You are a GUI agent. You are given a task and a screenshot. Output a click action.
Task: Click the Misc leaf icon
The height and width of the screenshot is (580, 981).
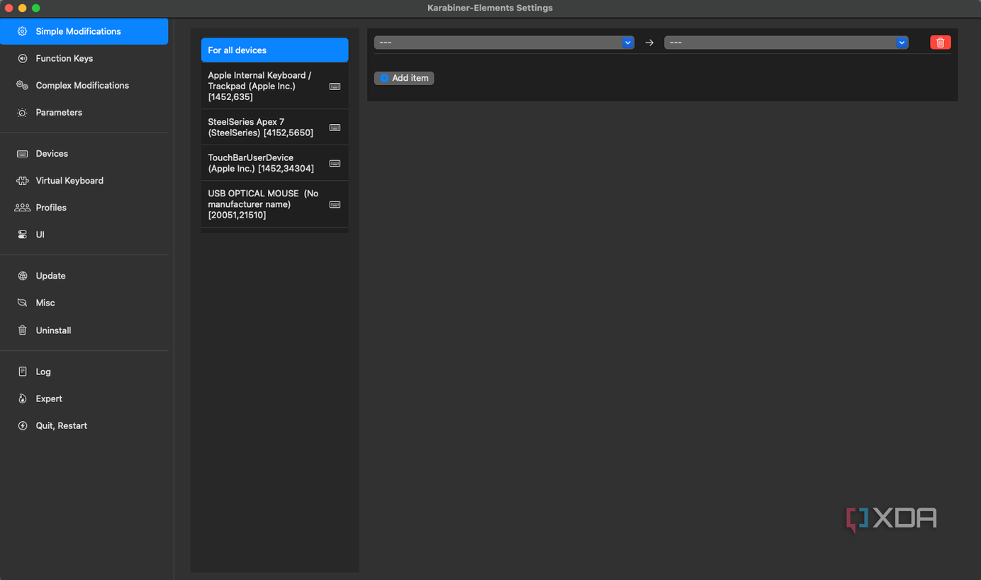[x=22, y=302]
